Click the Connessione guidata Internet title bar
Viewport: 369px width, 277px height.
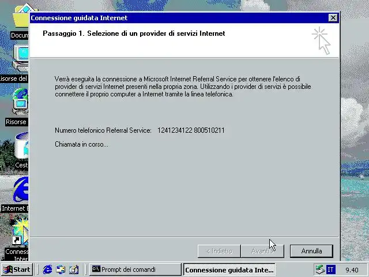pos(179,18)
